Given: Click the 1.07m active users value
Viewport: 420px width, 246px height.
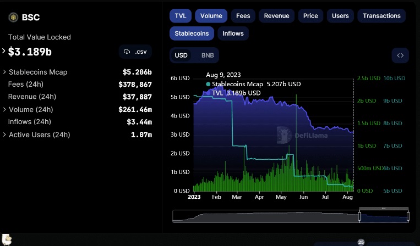Looking at the screenshot, I should 141,135.
